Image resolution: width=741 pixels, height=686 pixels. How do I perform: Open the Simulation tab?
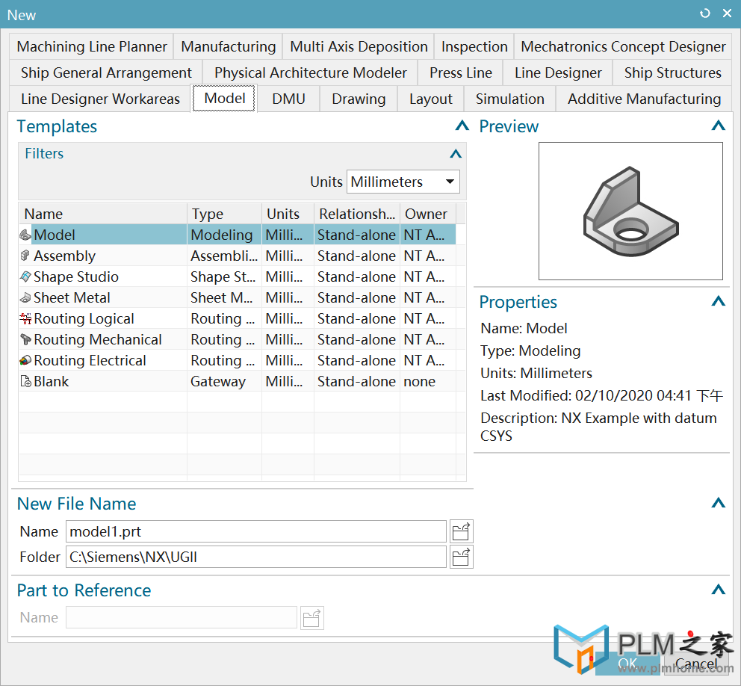point(510,99)
